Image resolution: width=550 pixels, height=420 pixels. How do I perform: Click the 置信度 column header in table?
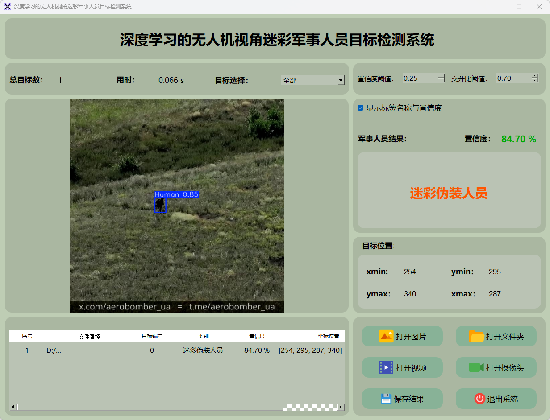[257, 336]
